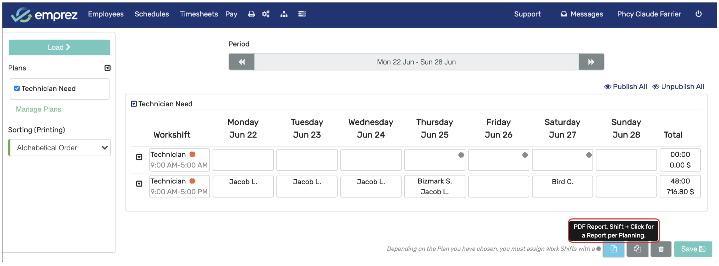Click Jacob L. on Monday Jun 22

click(243, 182)
